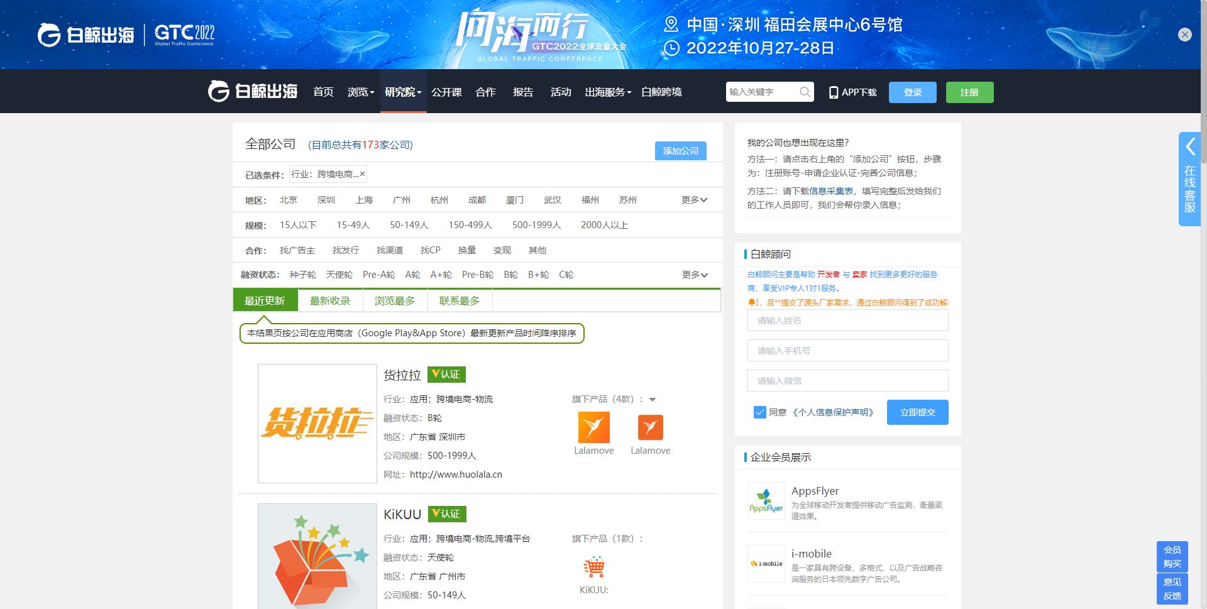Click the 注册 button

tap(970, 92)
